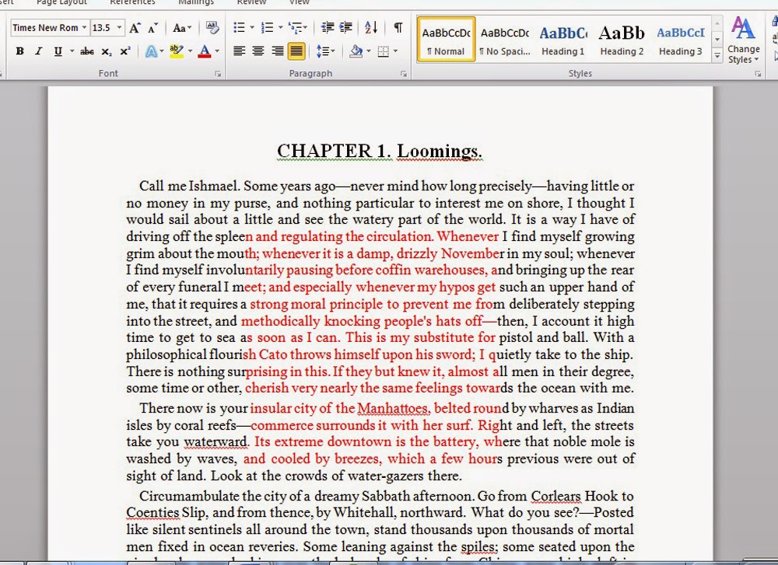Toggle Strikethrough formatting

[87, 51]
